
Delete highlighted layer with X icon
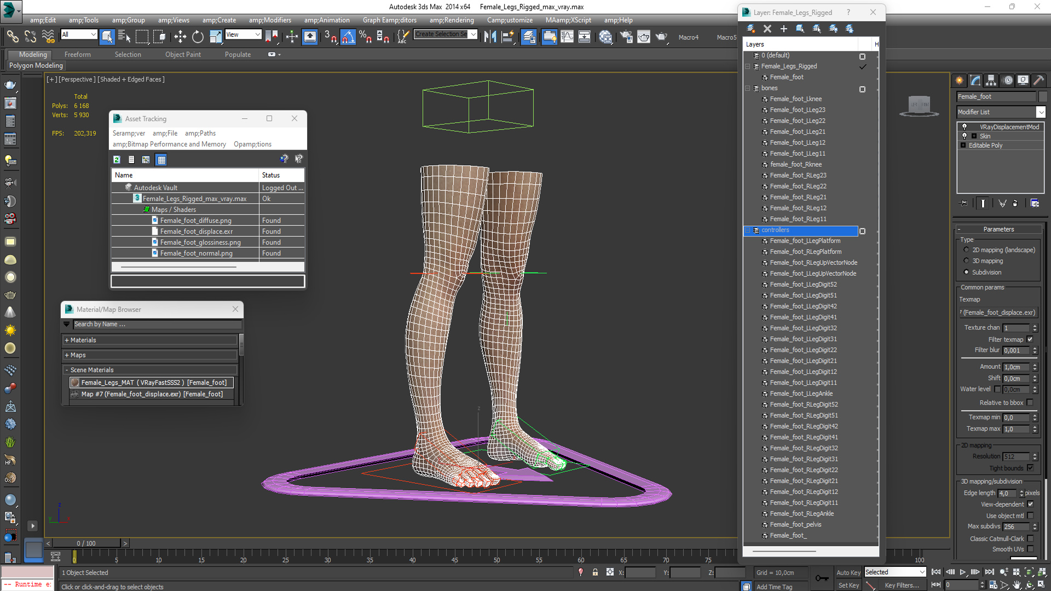(x=767, y=28)
